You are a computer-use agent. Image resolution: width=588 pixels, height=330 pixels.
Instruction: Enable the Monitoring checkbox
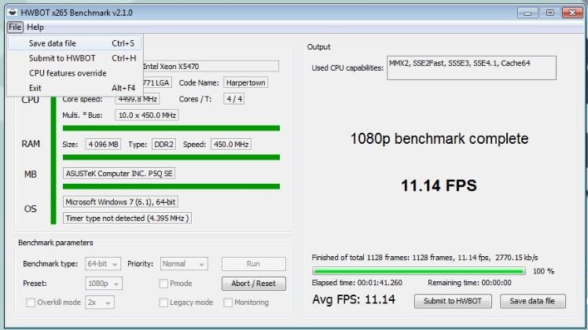coord(228,302)
